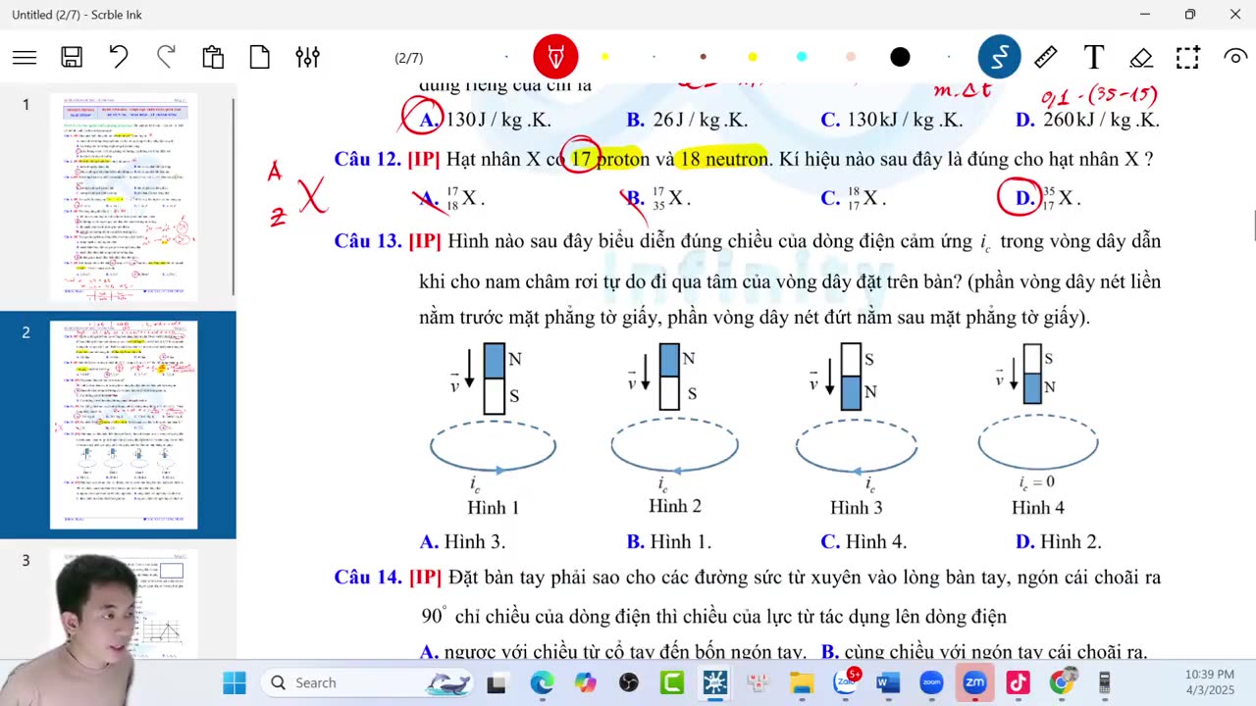Open Zalo from the taskbar
The height and width of the screenshot is (706, 1256).
click(x=846, y=681)
